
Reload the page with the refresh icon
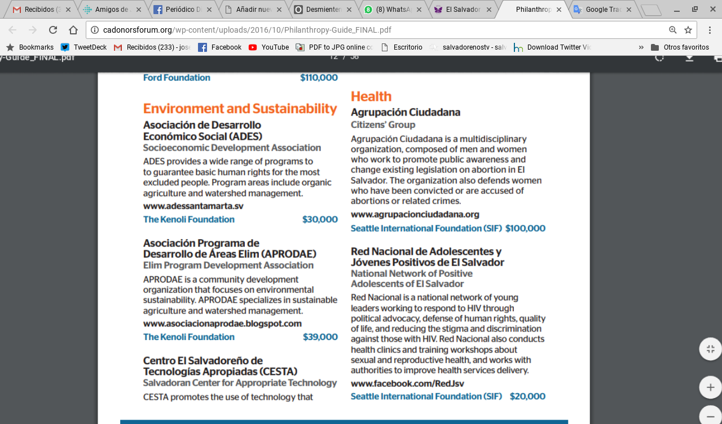pyautogui.click(x=53, y=30)
